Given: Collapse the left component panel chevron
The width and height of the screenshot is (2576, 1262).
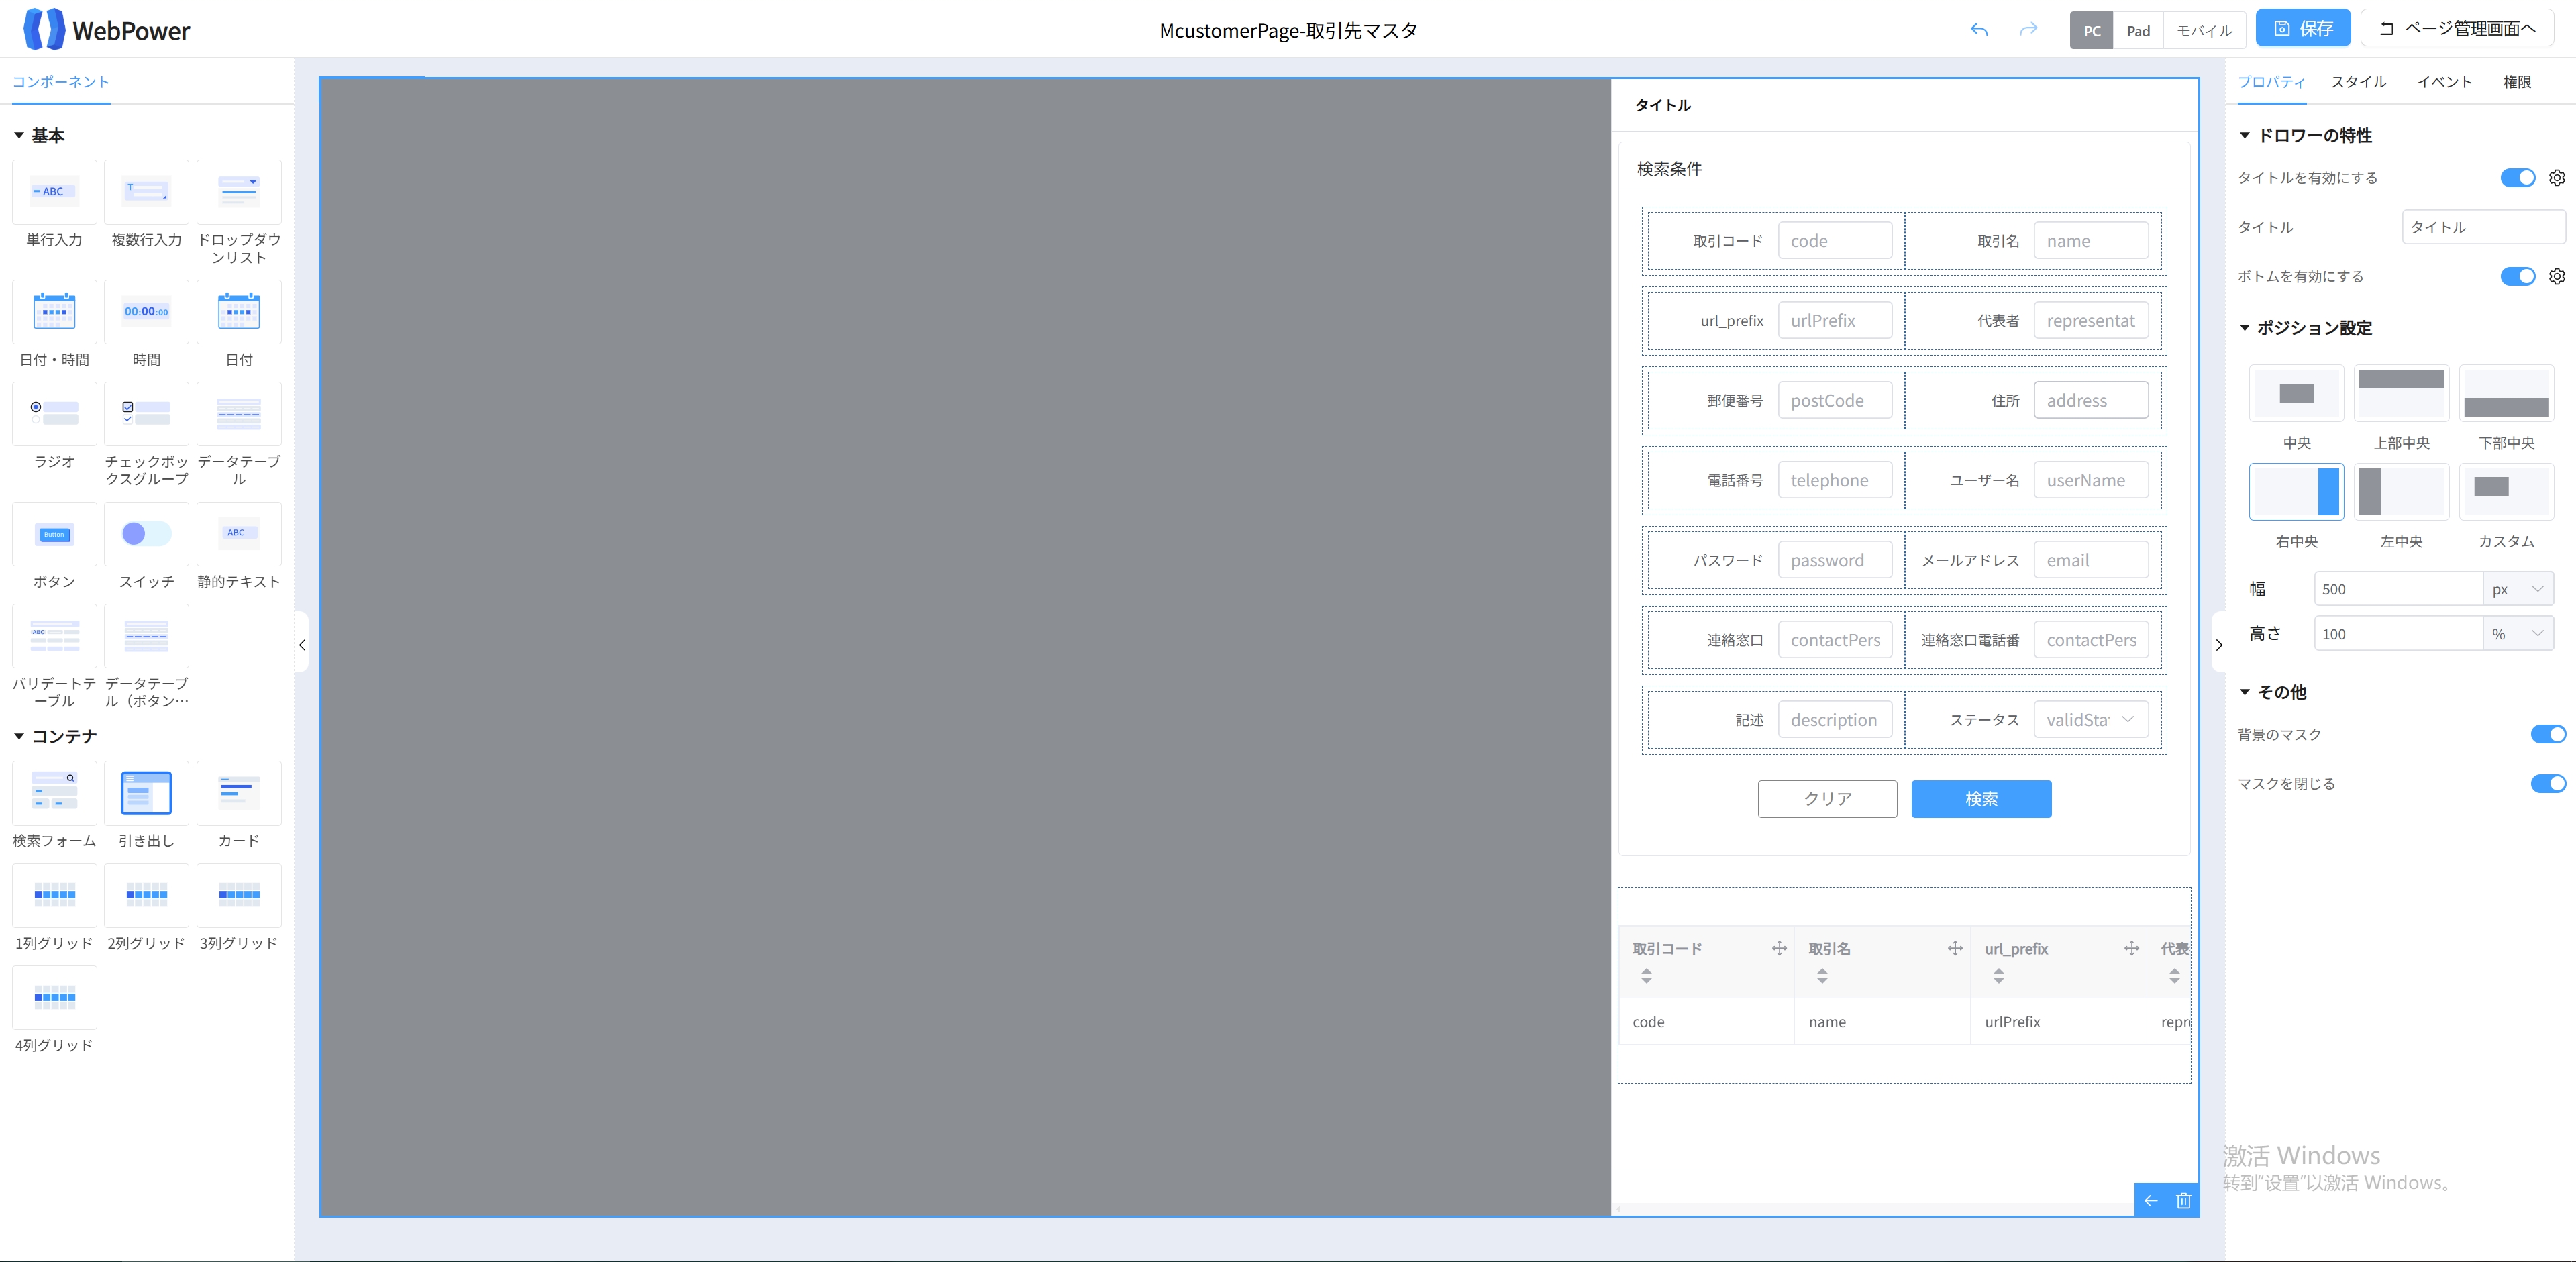Looking at the screenshot, I should [x=302, y=645].
